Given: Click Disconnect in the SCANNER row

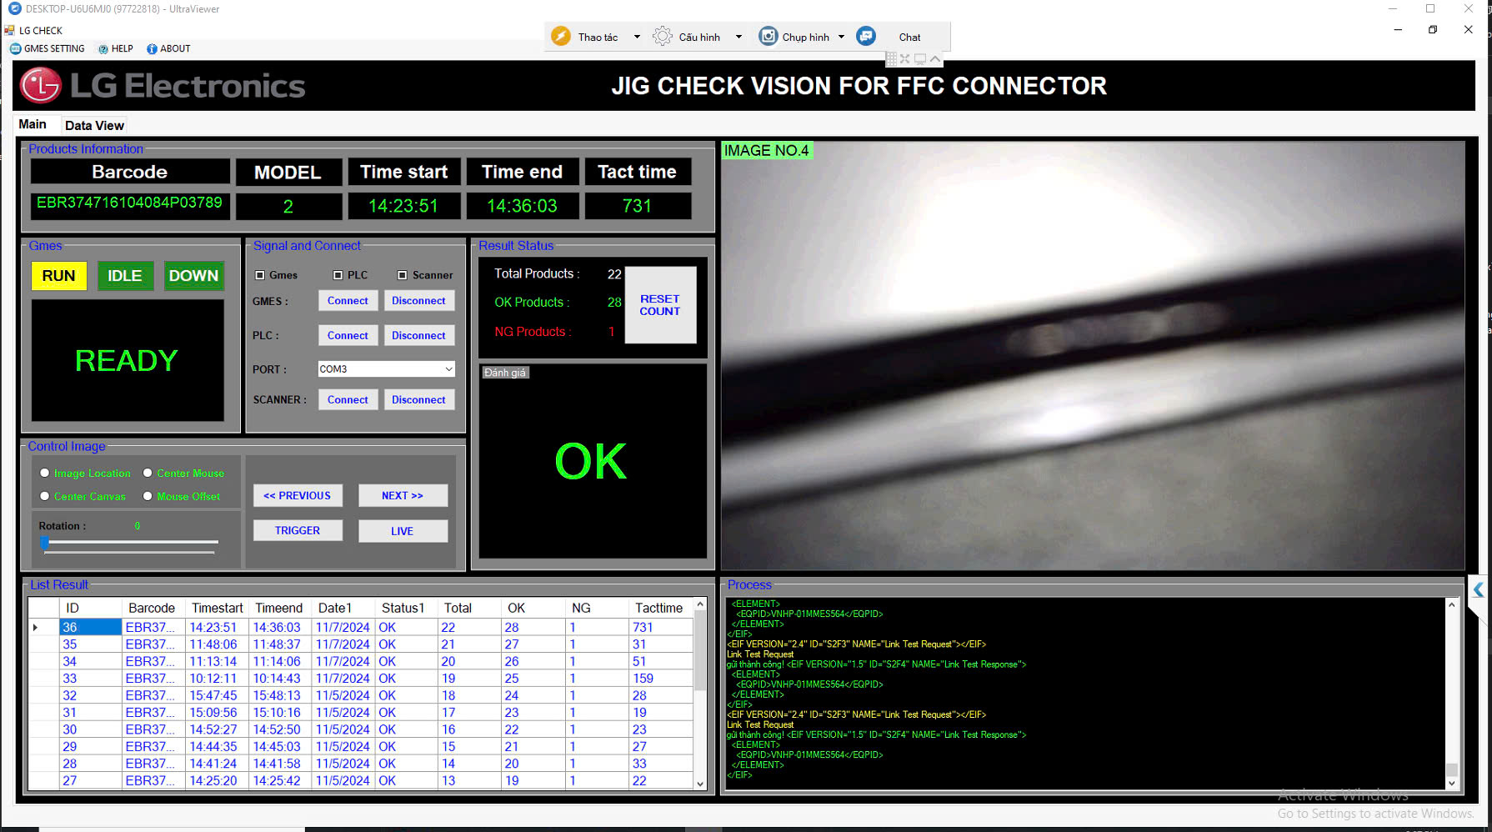Looking at the screenshot, I should [418, 399].
